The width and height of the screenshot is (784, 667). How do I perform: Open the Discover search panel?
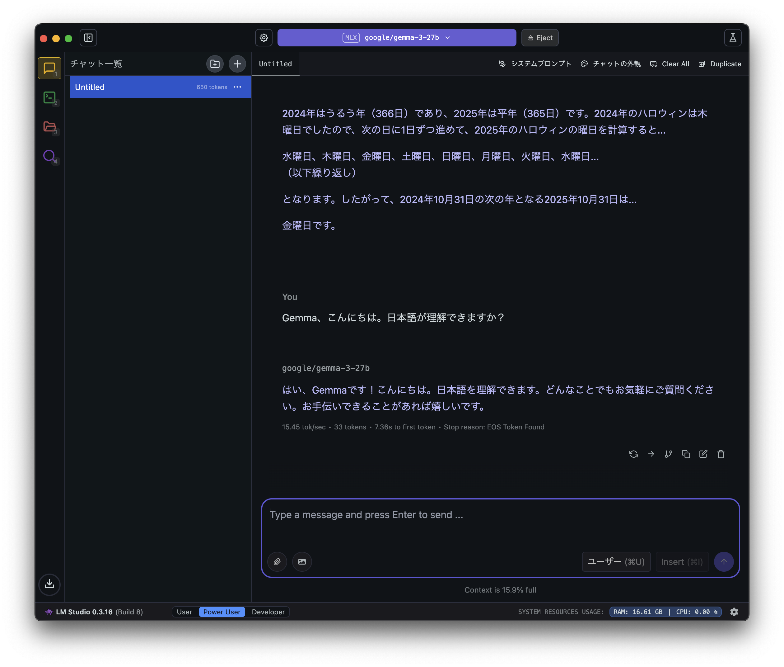(49, 156)
